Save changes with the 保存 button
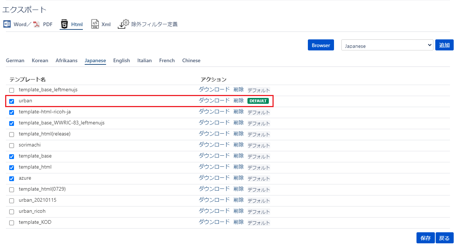Viewport: 457px width, 247px height. pos(425,238)
